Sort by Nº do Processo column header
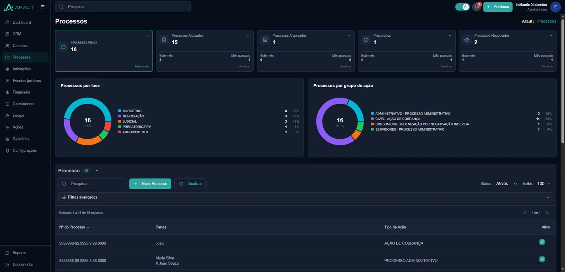 click(74, 227)
